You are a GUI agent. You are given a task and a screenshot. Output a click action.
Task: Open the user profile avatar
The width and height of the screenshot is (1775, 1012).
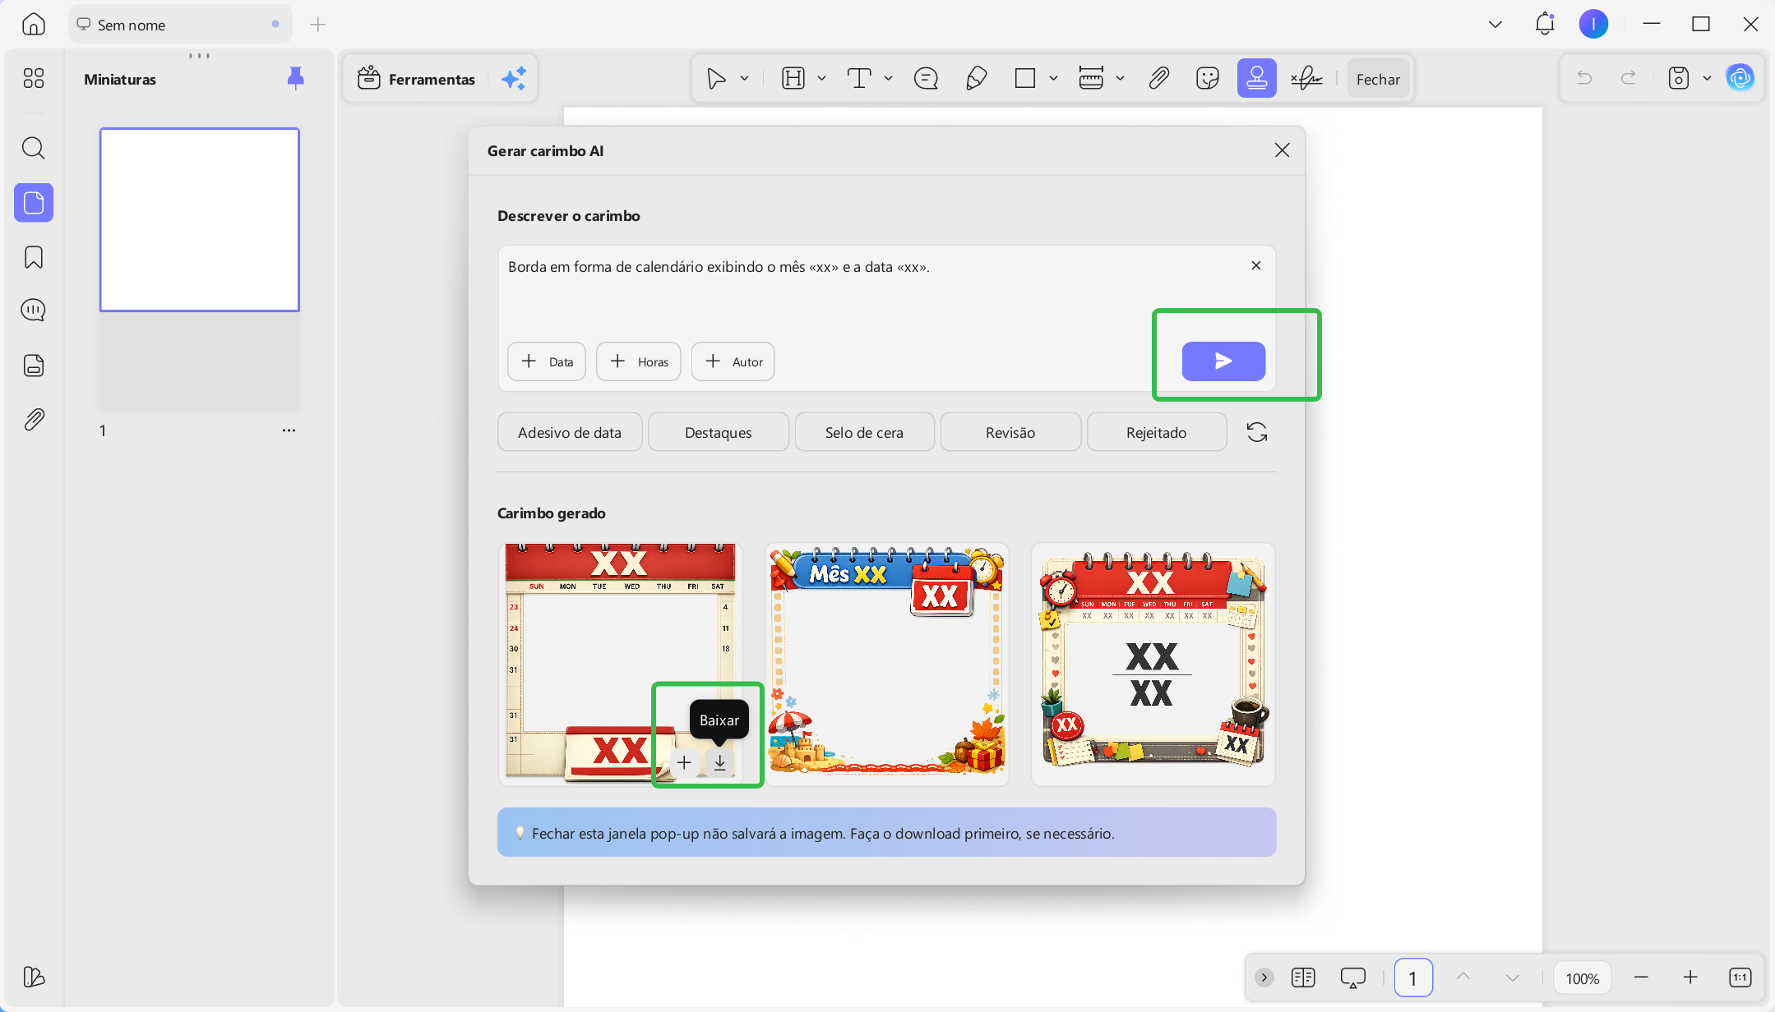click(1593, 25)
